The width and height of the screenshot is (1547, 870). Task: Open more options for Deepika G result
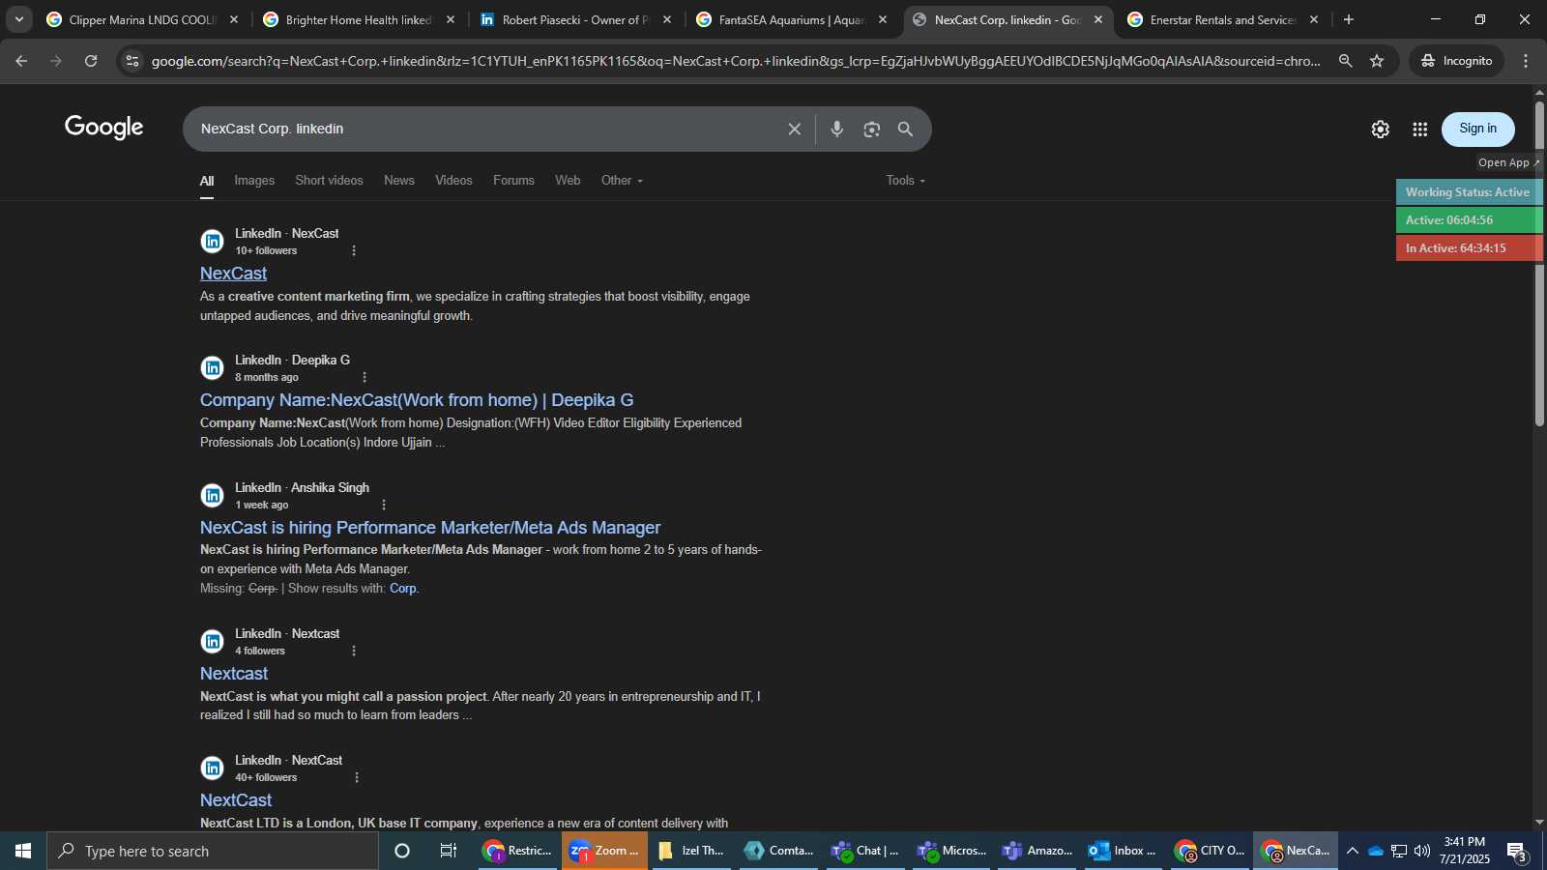pos(365,377)
